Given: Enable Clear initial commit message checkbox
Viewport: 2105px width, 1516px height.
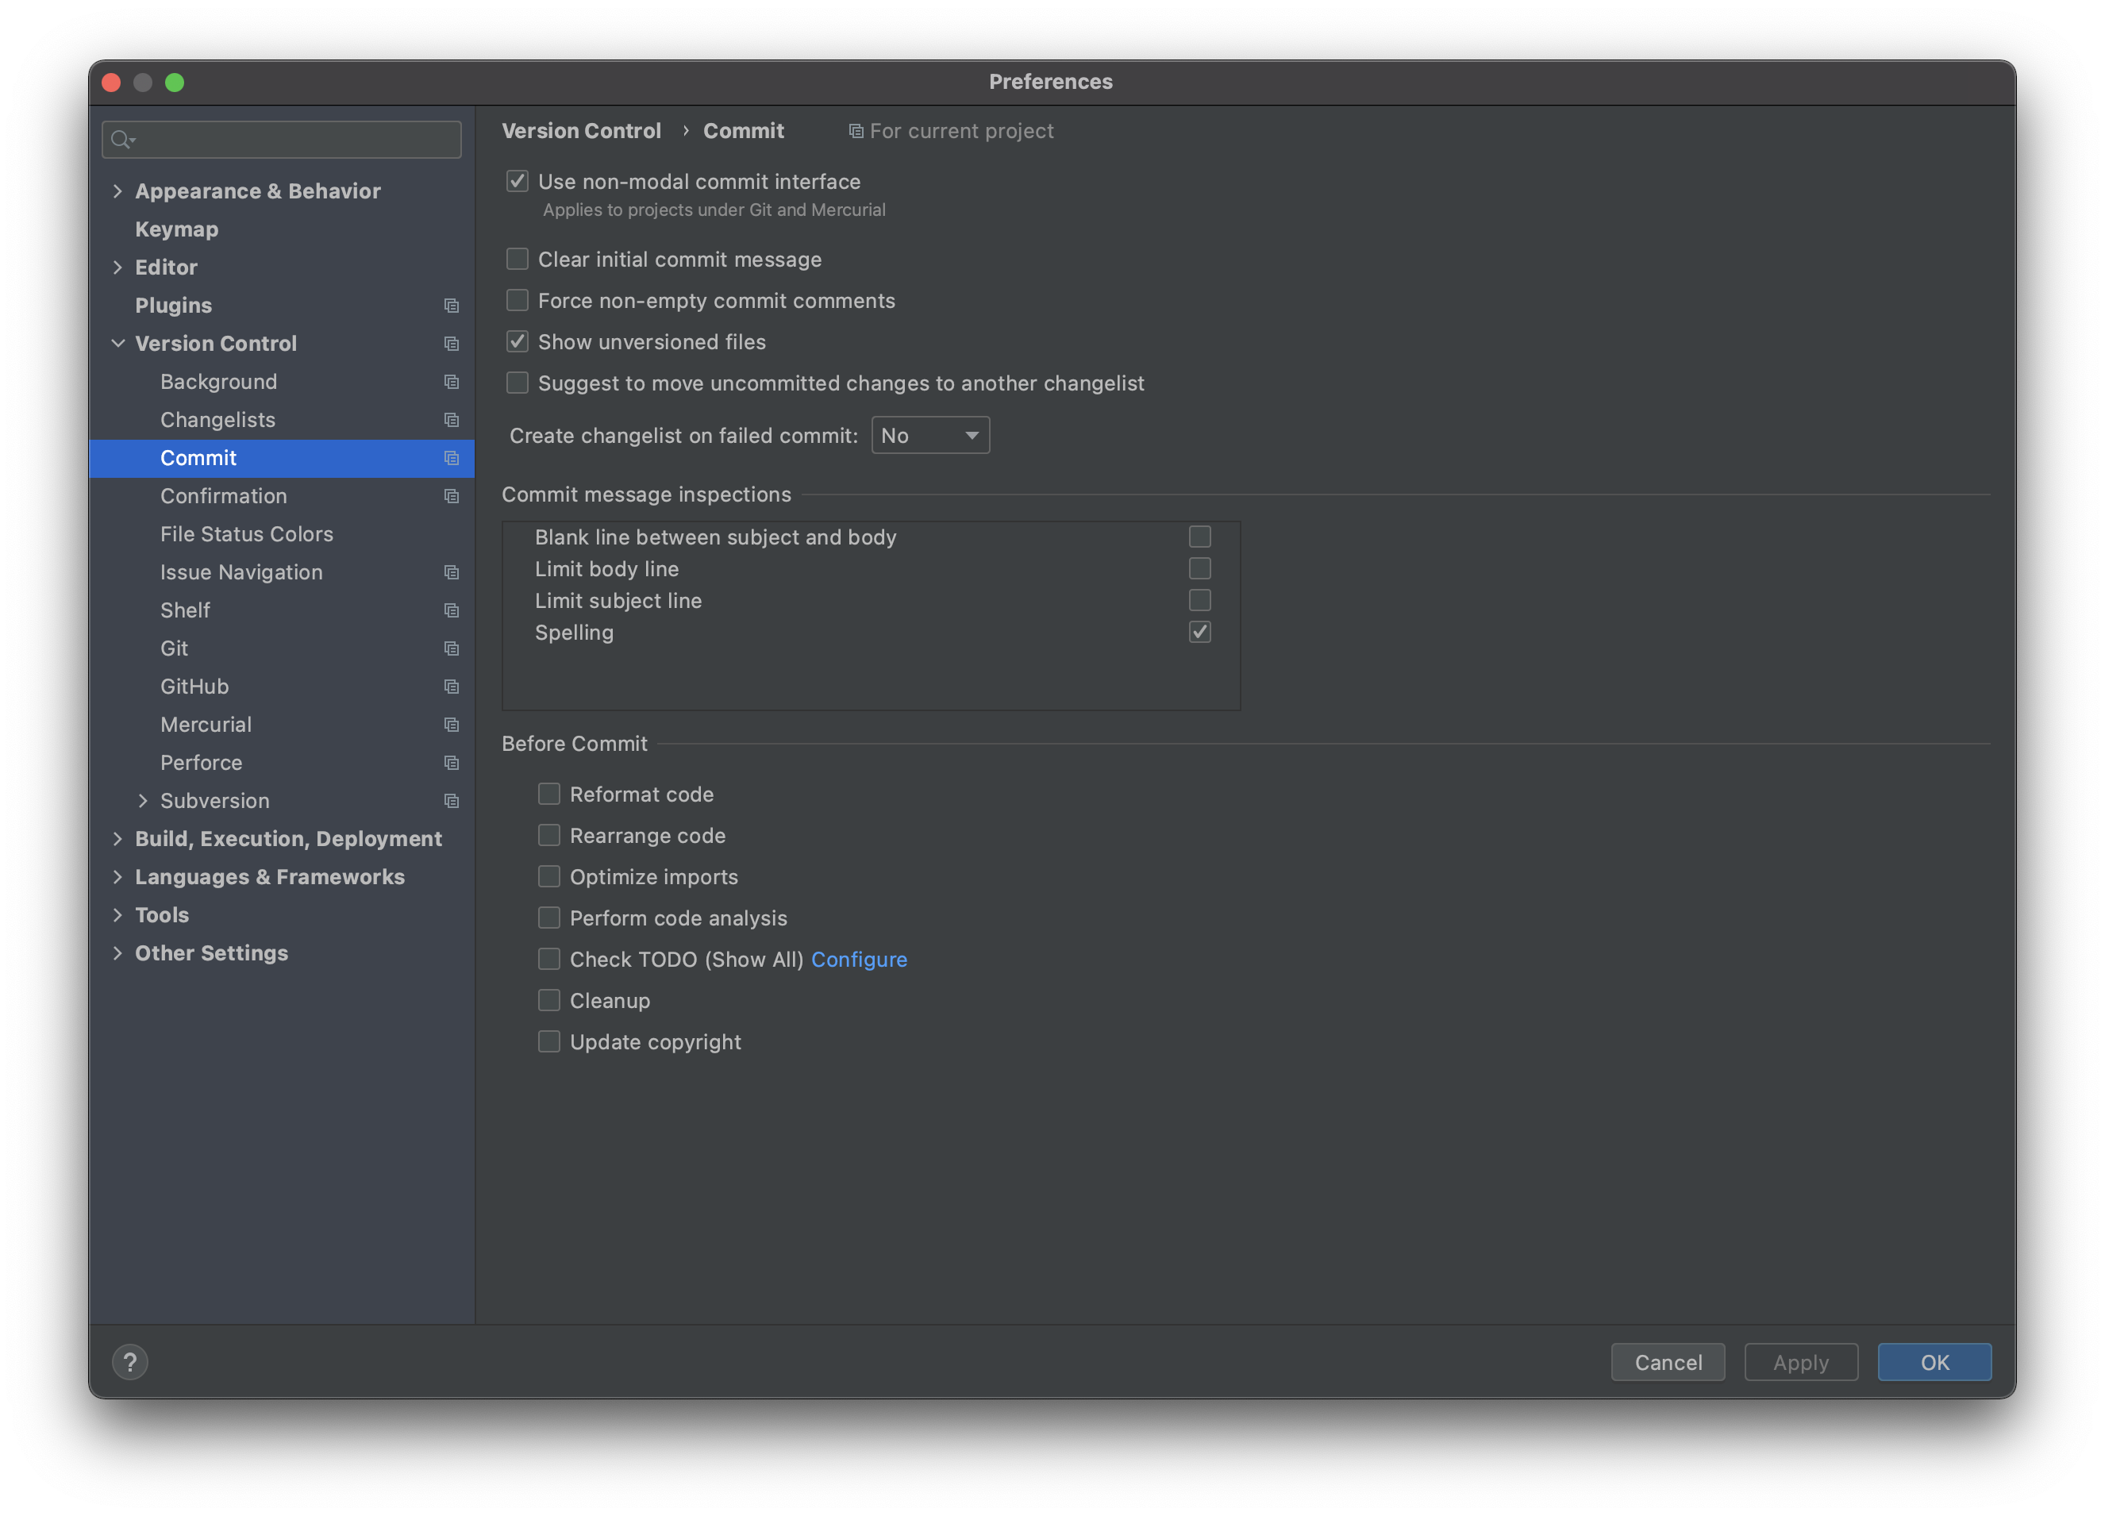Looking at the screenshot, I should click(517, 259).
